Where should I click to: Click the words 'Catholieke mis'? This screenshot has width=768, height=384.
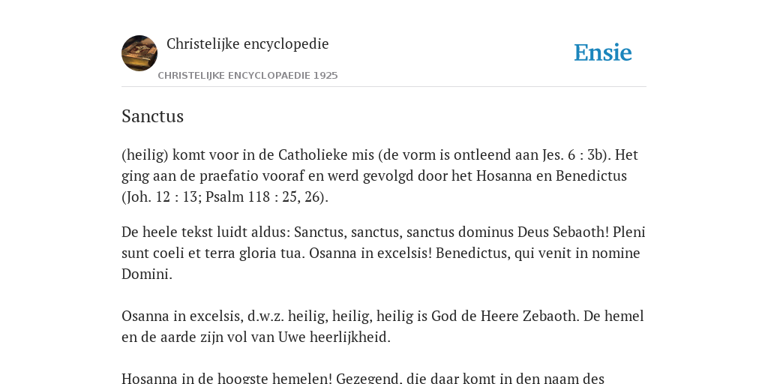326,154
